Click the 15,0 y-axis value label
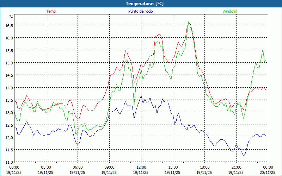This screenshot has width=282, height=176. (x=8, y=63)
